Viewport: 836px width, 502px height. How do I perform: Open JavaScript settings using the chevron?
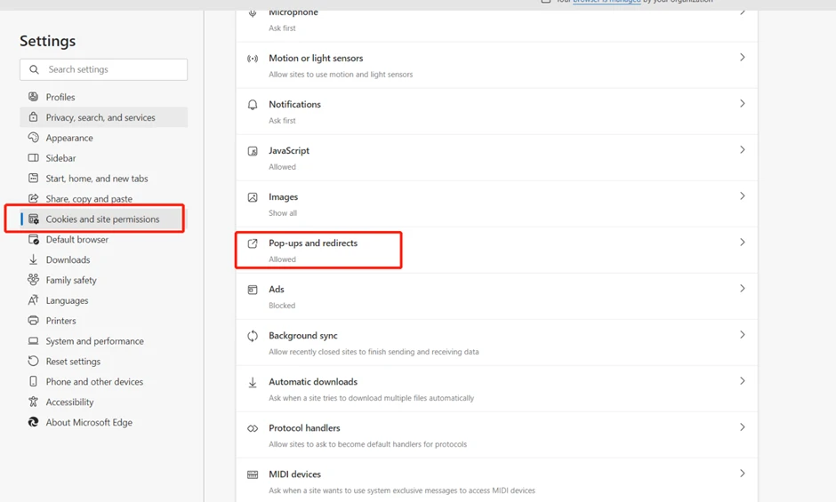pos(742,150)
